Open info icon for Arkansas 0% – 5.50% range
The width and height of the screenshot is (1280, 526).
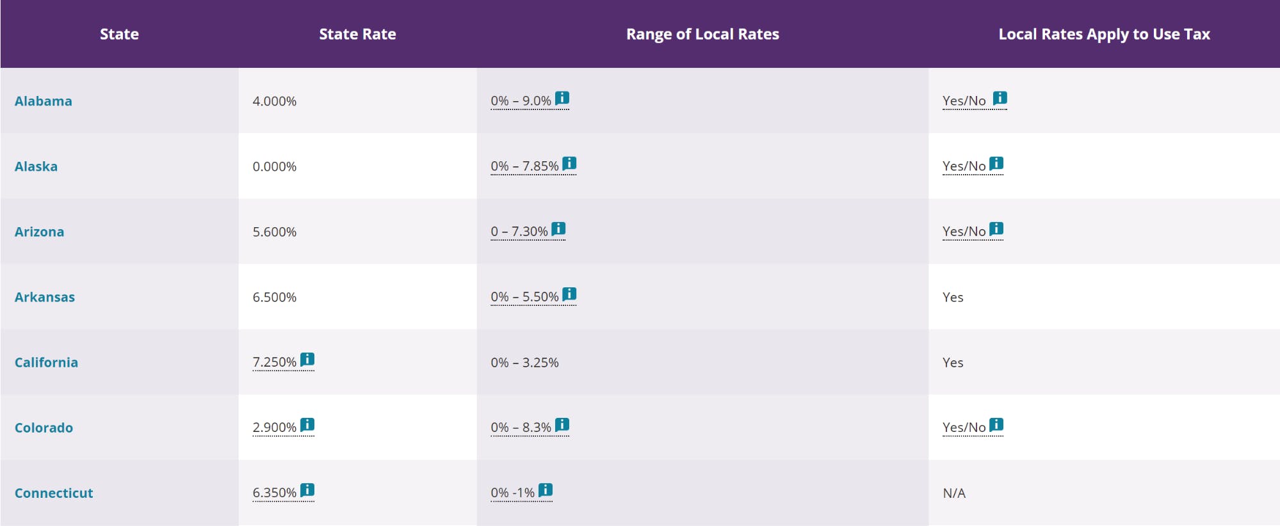(569, 294)
